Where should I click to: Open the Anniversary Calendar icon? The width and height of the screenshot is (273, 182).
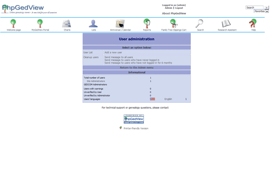coord(120,24)
